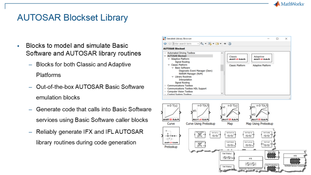Select Interpolation under Library Routines

[185, 80]
